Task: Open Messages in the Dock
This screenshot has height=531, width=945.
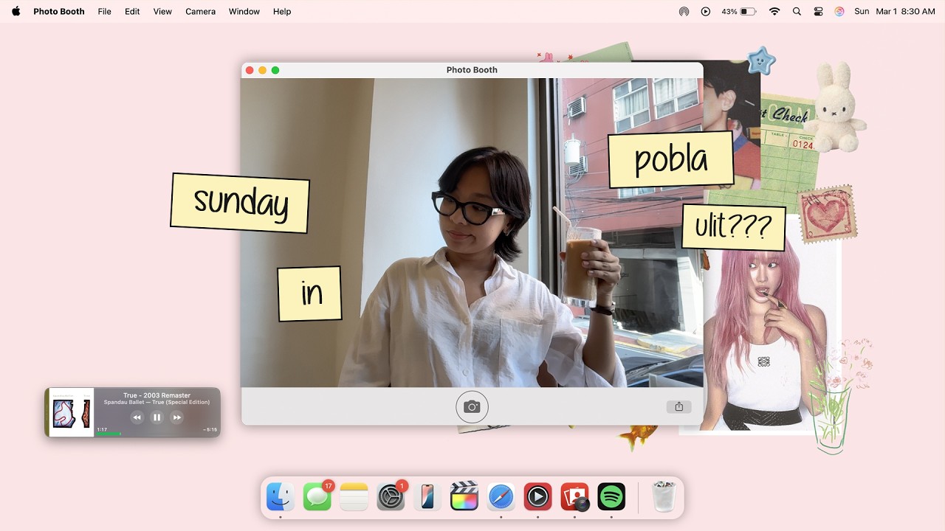Action: coord(317,496)
